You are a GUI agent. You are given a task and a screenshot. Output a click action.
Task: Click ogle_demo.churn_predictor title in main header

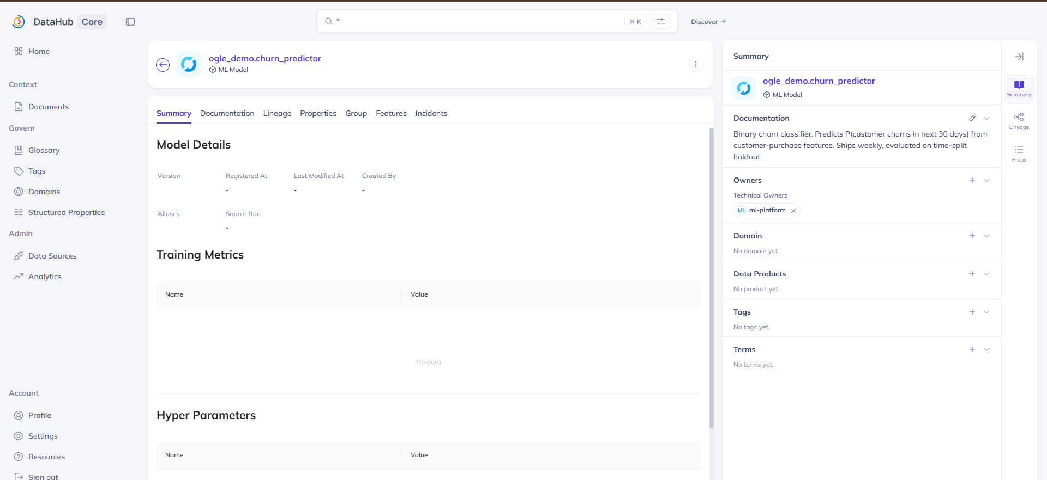tap(265, 58)
